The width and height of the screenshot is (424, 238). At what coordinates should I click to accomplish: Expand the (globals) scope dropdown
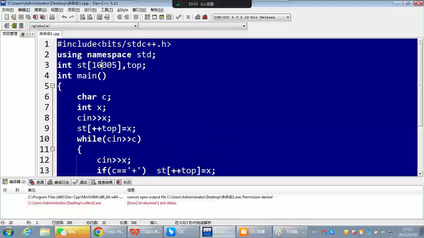135,26
